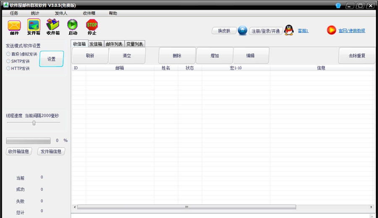Click the 增加 add button

[x=215, y=56]
